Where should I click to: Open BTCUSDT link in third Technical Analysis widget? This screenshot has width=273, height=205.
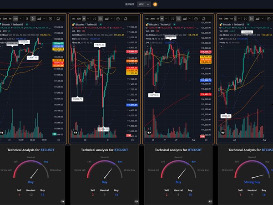click(195, 150)
